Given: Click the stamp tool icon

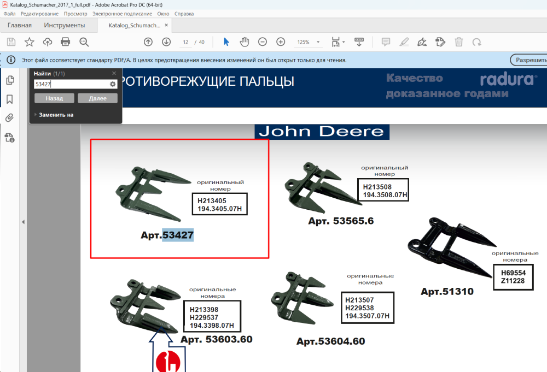Looking at the screenshot, I should 440,42.
